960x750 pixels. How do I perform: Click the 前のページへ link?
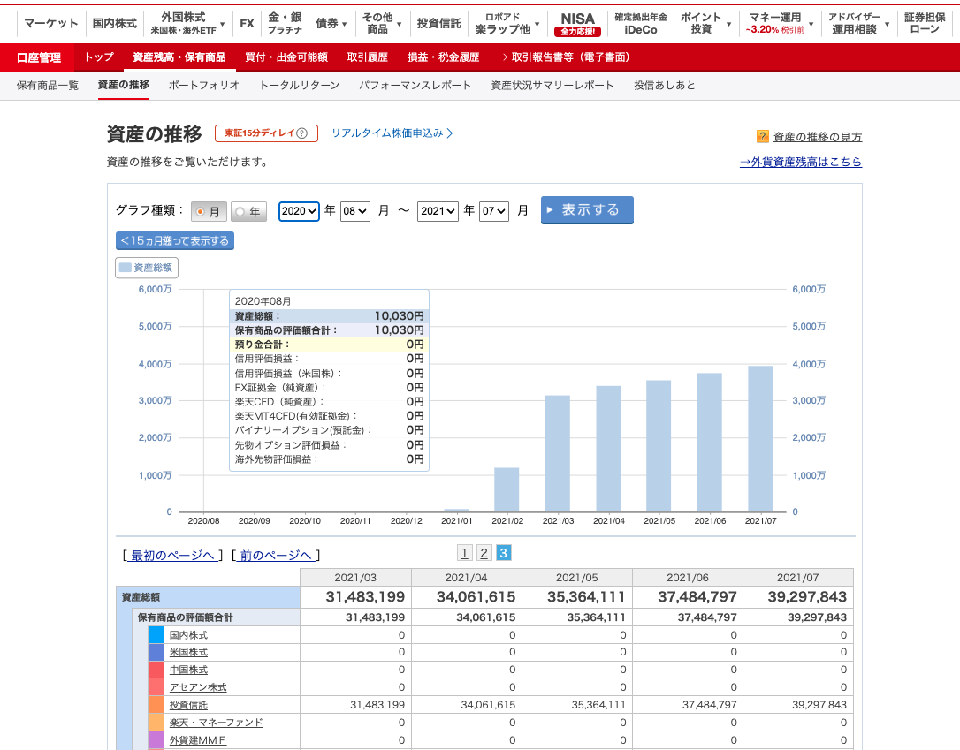[x=276, y=556]
